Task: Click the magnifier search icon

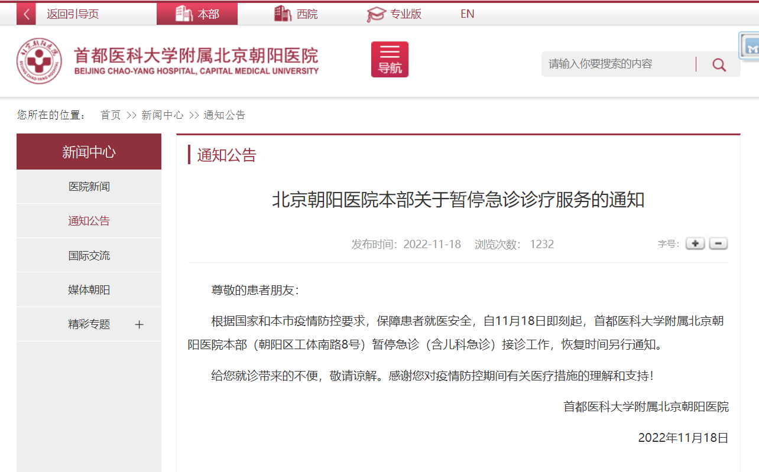Action: pos(719,64)
